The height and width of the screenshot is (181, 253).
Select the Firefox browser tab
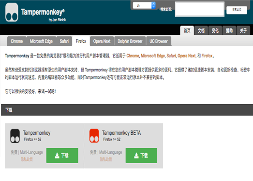click(x=81, y=41)
